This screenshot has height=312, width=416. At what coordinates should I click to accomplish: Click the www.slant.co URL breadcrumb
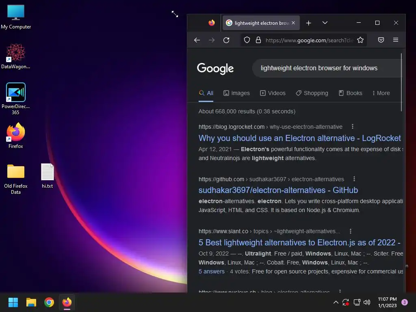point(269,231)
